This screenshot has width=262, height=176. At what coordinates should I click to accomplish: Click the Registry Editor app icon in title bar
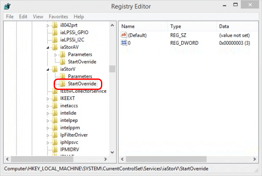tap(8, 6)
